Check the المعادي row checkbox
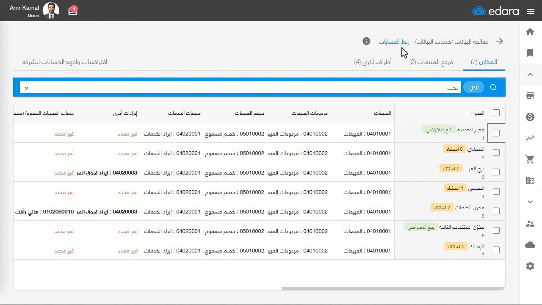This screenshot has width=542, height=305. point(496,152)
